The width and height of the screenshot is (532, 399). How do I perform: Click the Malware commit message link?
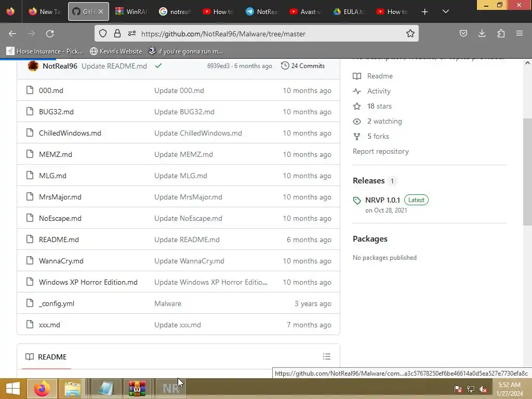click(168, 303)
